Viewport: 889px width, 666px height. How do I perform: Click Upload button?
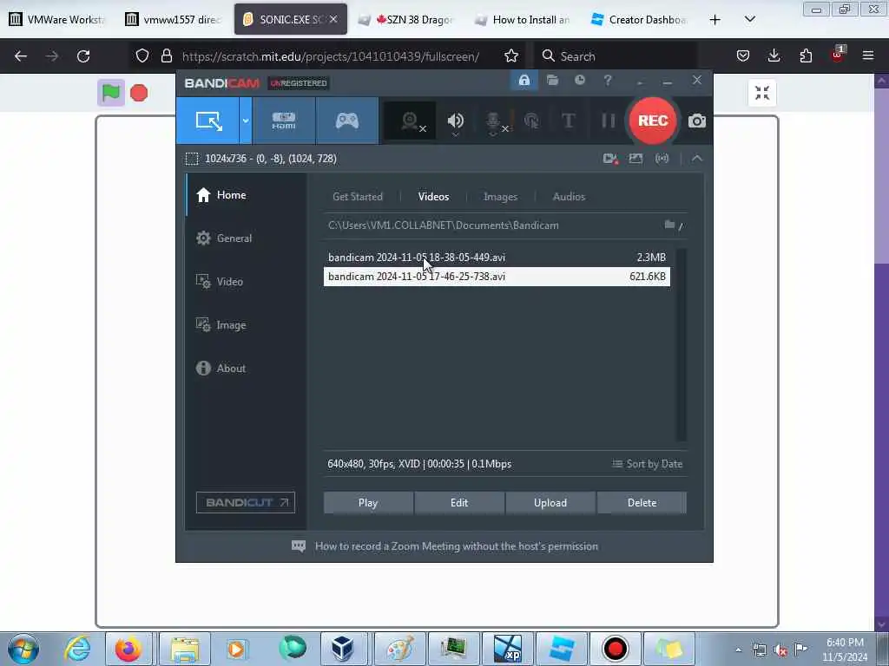550,503
